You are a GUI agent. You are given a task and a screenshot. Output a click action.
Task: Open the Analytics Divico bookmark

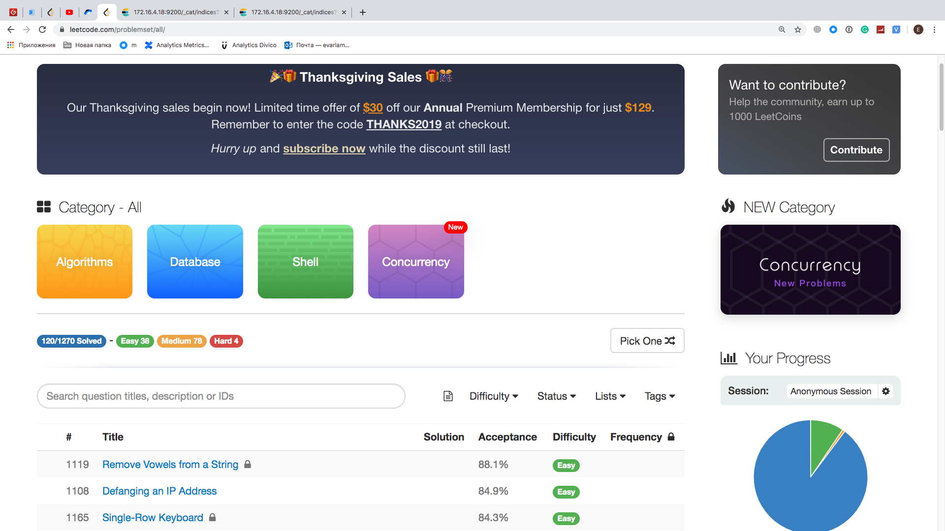click(x=249, y=45)
